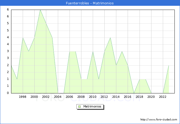Click the 2020 x-axis label

(151, 97)
